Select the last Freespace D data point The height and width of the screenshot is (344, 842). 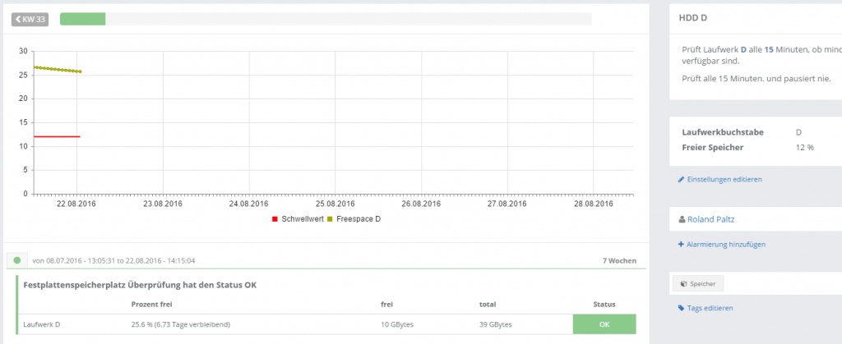(x=80, y=71)
